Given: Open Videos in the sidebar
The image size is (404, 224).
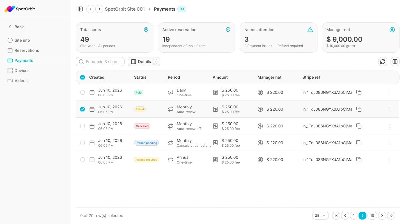Looking at the screenshot, I should (x=36, y=81).
